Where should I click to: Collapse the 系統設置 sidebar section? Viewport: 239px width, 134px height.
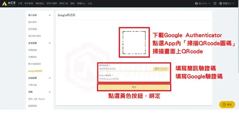point(49,78)
